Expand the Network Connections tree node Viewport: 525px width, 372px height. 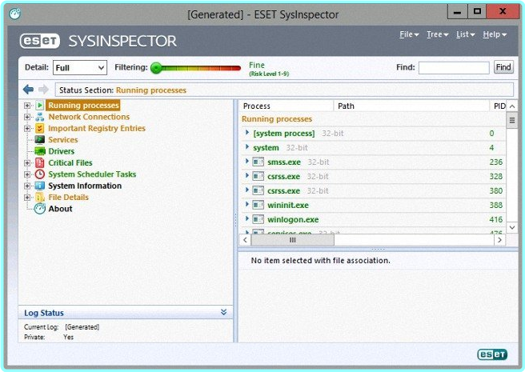tap(27, 117)
